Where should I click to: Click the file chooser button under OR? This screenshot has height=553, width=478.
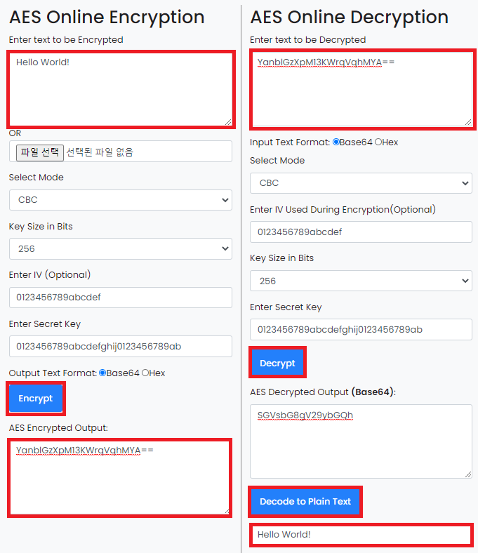pyautogui.click(x=36, y=152)
